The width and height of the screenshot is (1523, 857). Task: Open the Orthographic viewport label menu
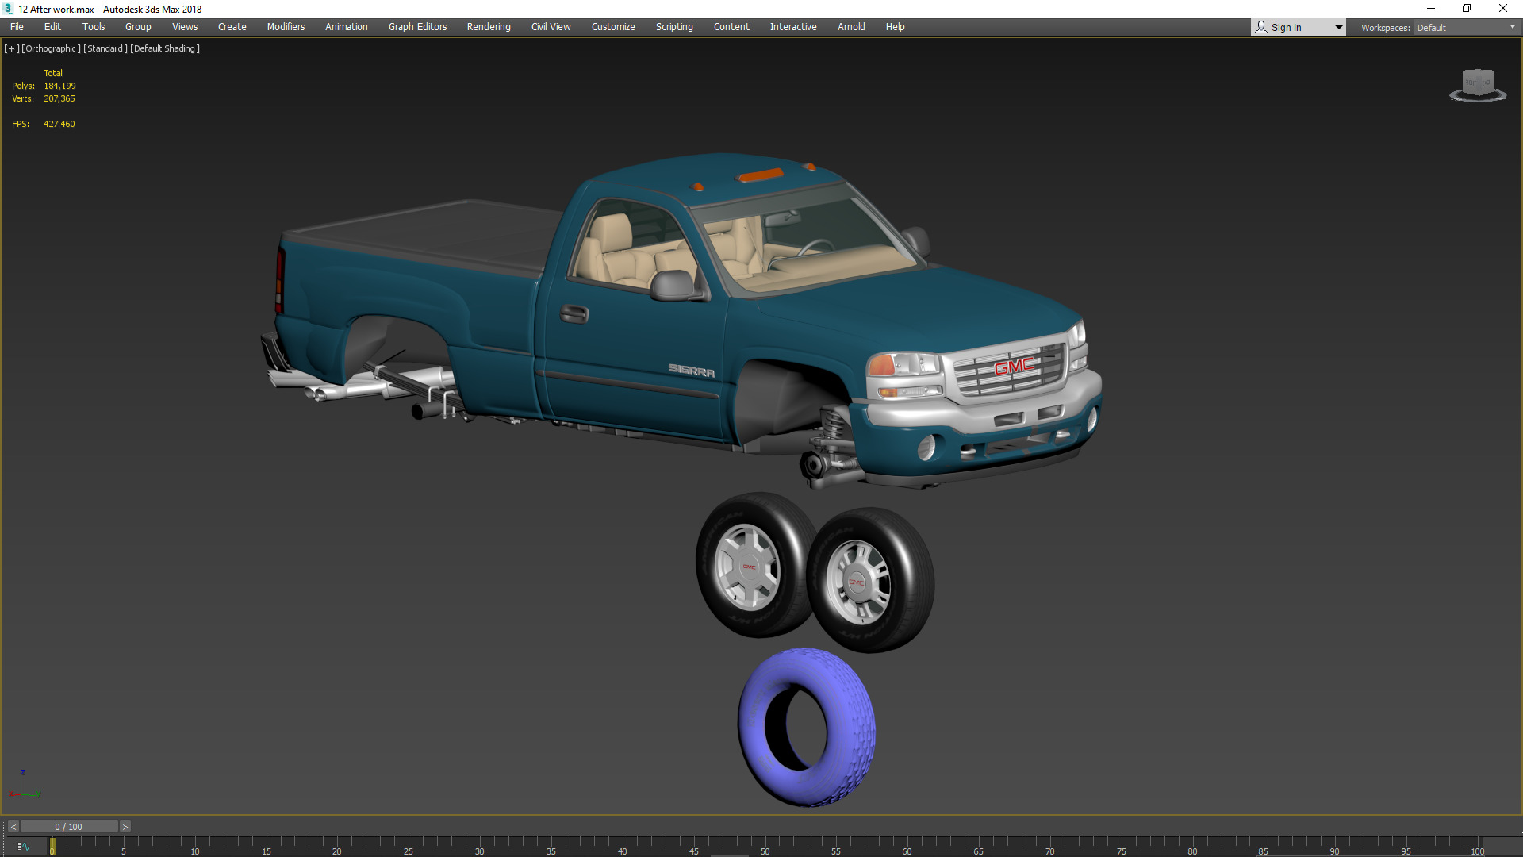(x=51, y=48)
